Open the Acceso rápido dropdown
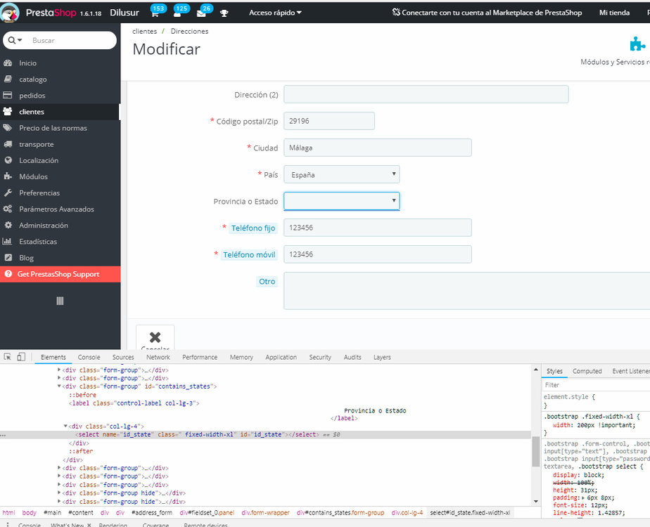 (x=275, y=13)
